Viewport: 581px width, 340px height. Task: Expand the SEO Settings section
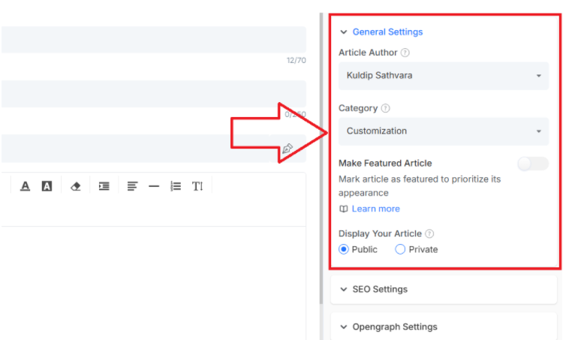click(x=444, y=289)
